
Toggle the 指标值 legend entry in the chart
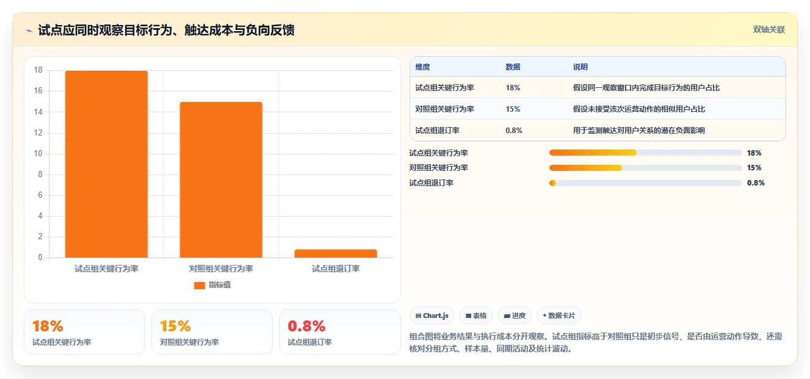click(212, 285)
